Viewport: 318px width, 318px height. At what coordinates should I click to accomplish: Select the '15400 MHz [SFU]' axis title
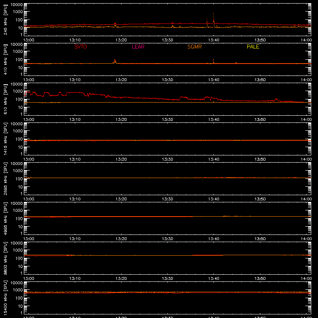click(6, 298)
